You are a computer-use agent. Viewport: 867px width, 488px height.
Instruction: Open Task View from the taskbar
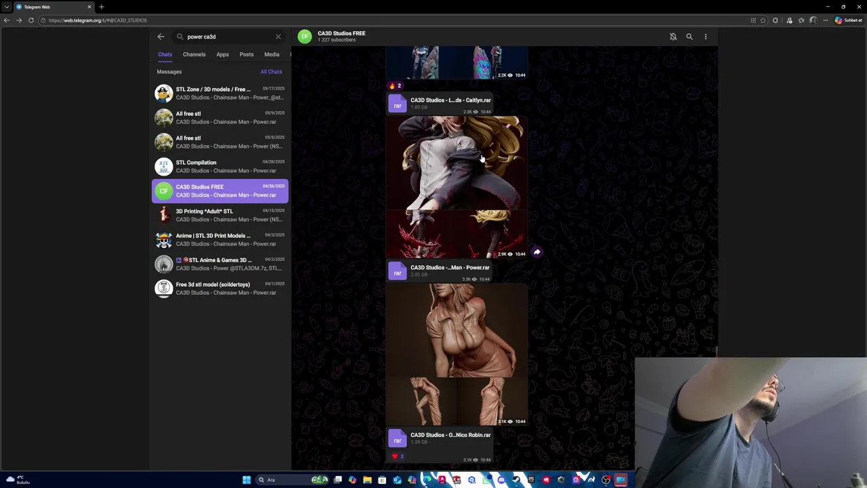[337, 480]
